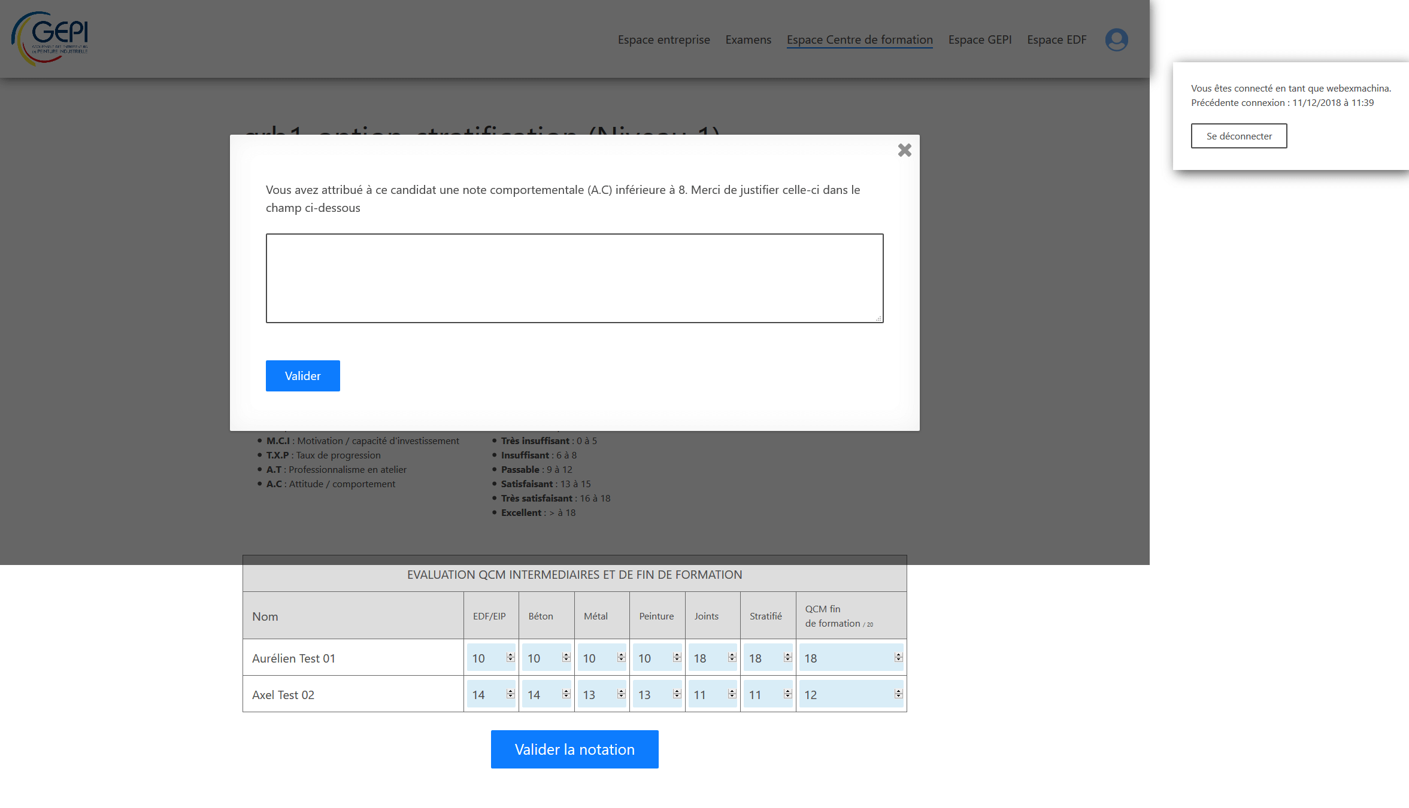
Task: Click Axel Test 02 Béton score field
Action: 546,694
